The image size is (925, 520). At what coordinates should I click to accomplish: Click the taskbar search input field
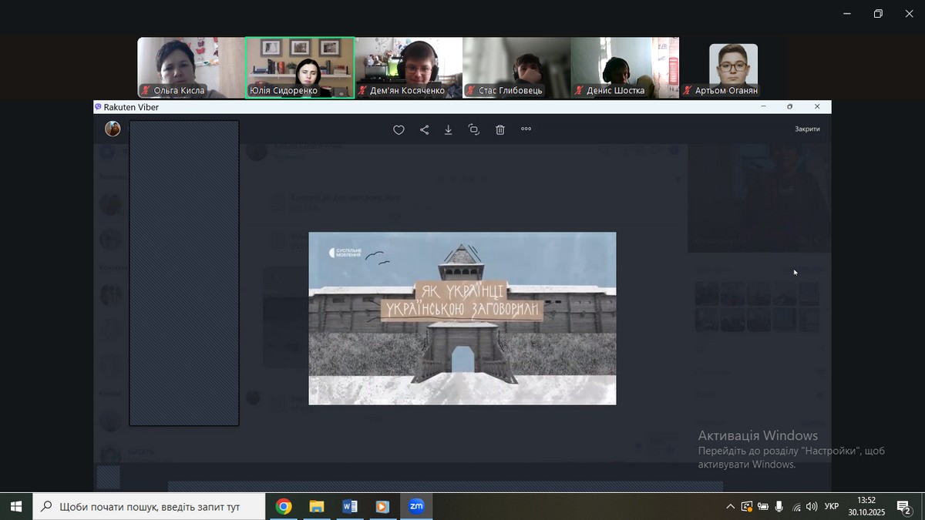(x=150, y=507)
